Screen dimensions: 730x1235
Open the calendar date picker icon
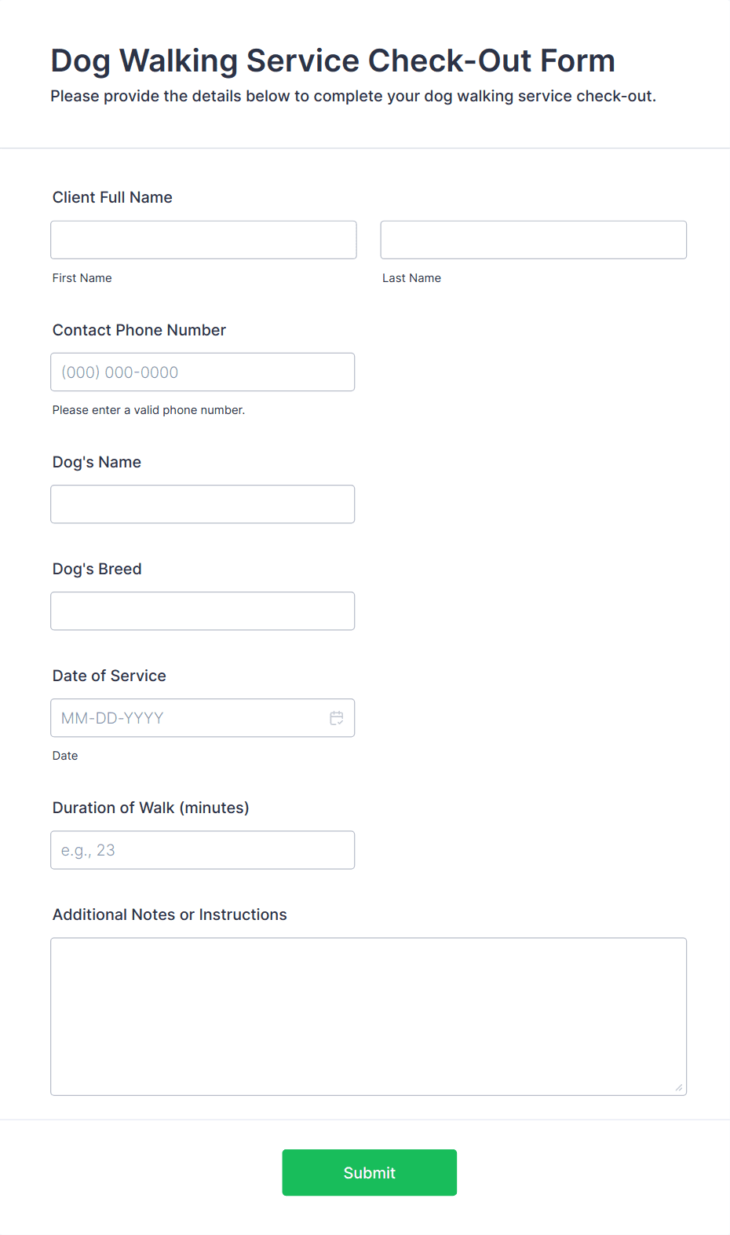coord(337,718)
